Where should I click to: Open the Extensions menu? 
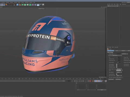[27, 2]
